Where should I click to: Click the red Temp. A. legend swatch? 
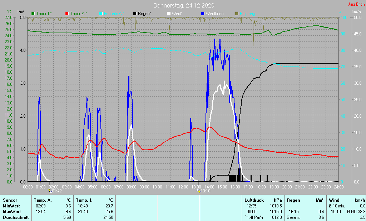coord(67,14)
